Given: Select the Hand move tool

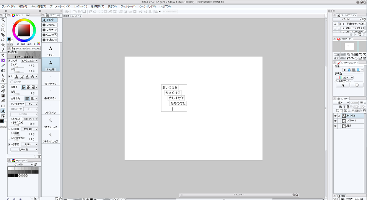Looking at the screenshot, I should point(3,25).
